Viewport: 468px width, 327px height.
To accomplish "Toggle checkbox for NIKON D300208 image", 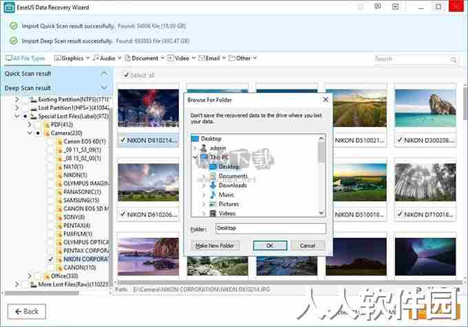I will 400,140.
